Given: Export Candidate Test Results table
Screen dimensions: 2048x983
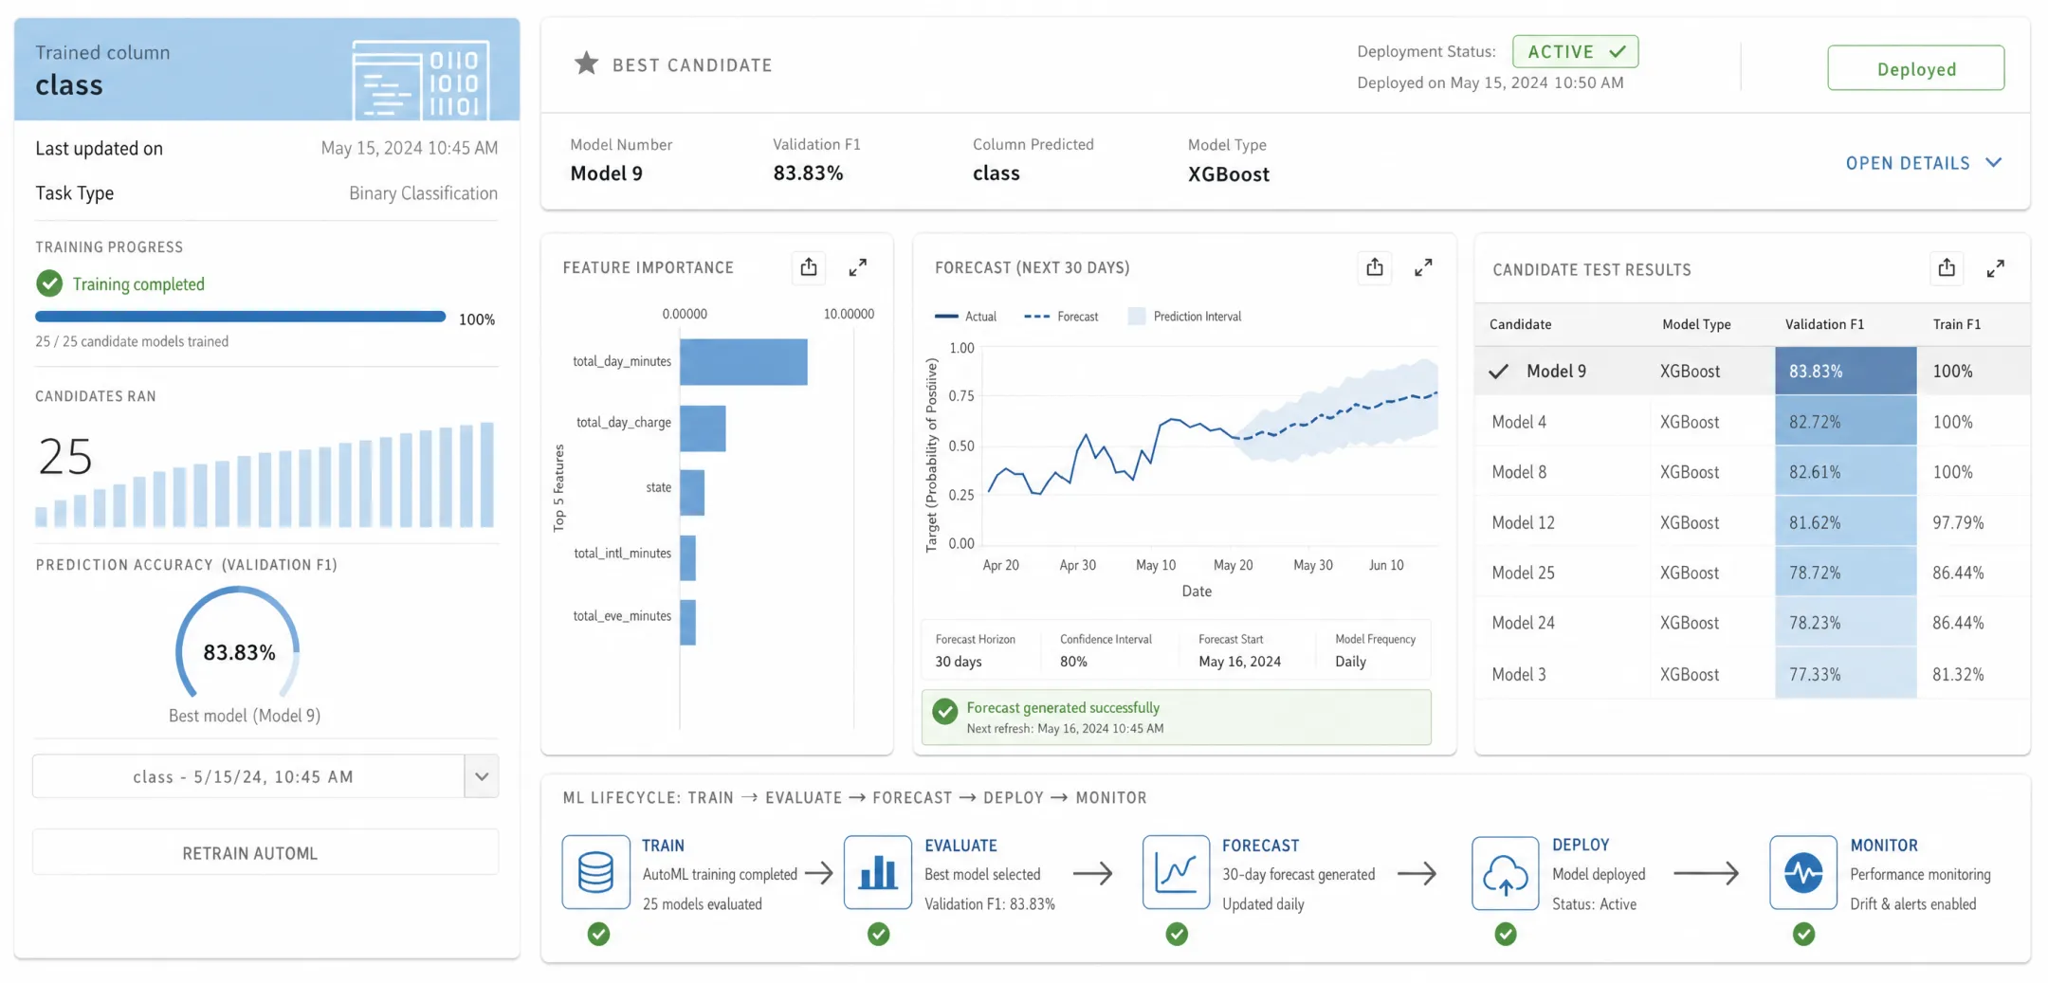Looking at the screenshot, I should pos(1947,268).
